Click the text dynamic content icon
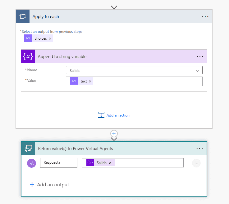 point(74,81)
